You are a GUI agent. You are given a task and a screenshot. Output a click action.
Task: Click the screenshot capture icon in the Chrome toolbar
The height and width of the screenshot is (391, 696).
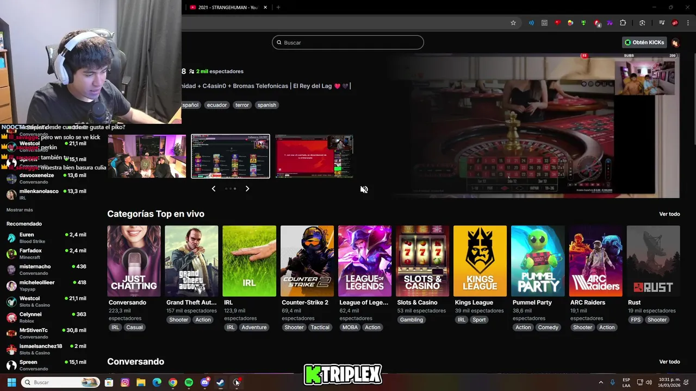[x=642, y=23]
